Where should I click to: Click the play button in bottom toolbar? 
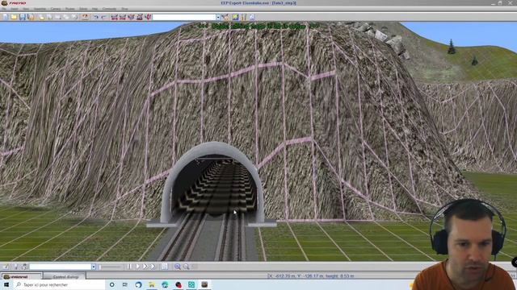tap(137, 267)
